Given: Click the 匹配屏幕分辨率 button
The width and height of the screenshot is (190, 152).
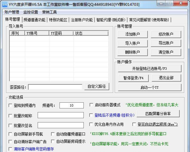Looking at the screenshot, I should [x=158, y=114].
